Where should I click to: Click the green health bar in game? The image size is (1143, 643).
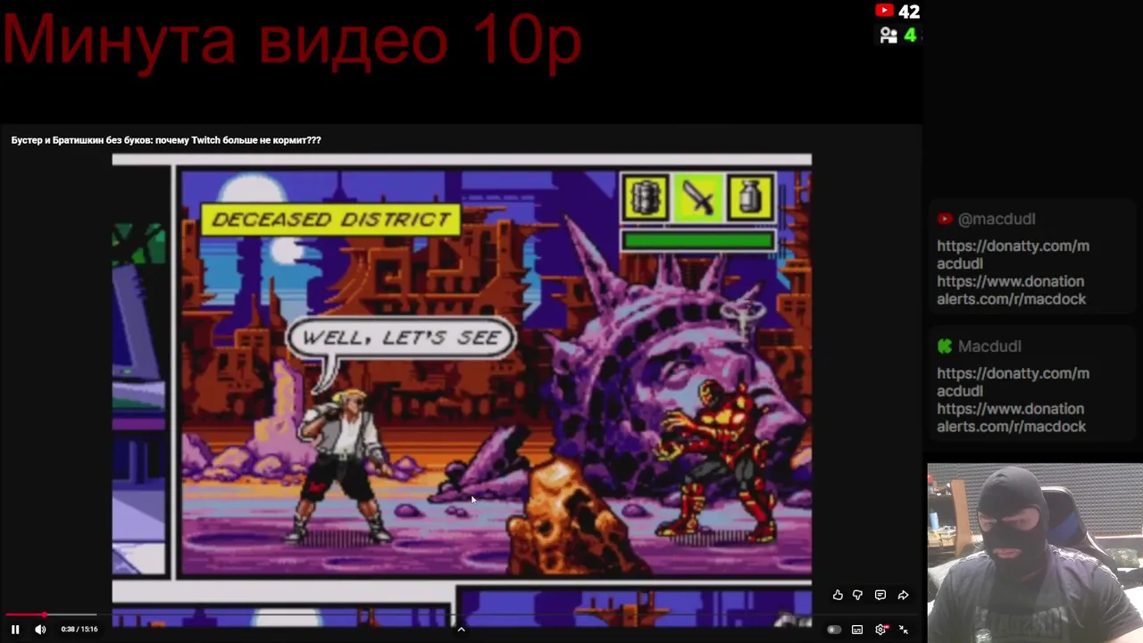click(x=698, y=240)
